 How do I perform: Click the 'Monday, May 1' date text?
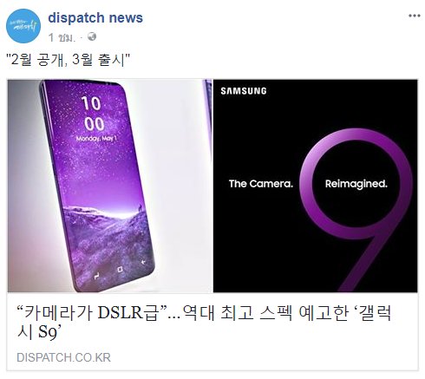96,139
